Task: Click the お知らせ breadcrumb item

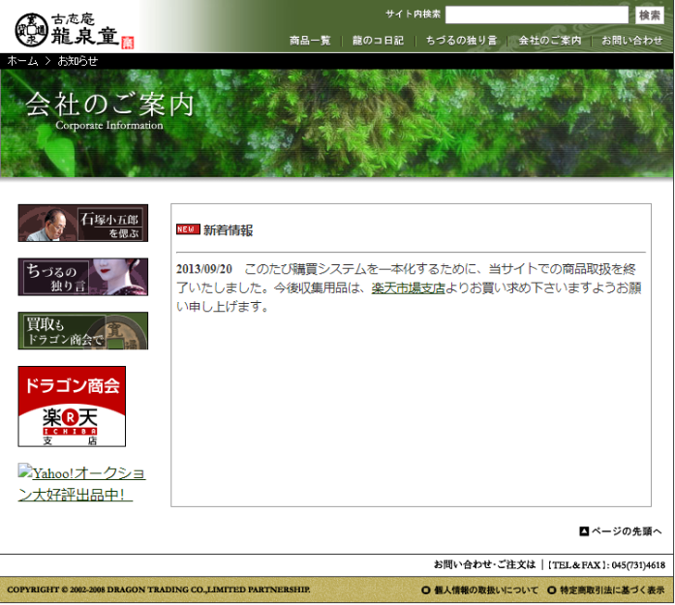Action: click(77, 61)
